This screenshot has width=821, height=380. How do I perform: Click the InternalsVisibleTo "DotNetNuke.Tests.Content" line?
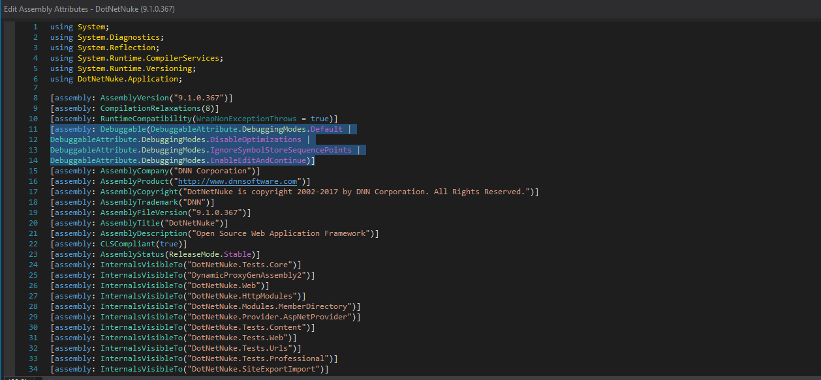[183, 327]
